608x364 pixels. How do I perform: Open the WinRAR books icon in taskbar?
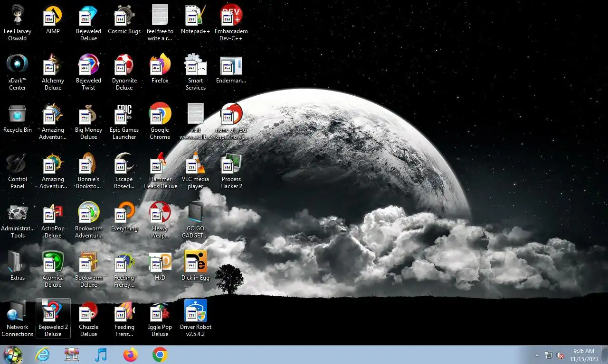pos(72,355)
